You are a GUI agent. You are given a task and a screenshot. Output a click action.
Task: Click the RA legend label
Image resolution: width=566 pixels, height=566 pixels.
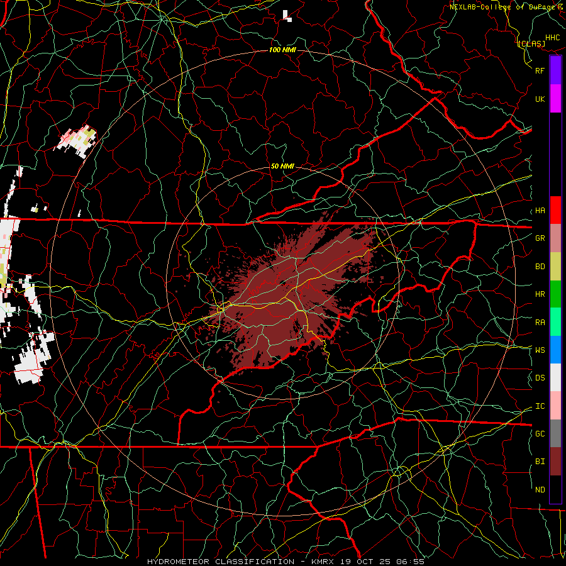click(540, 323)
